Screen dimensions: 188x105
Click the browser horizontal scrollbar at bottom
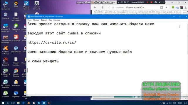[x=138, y=99]
